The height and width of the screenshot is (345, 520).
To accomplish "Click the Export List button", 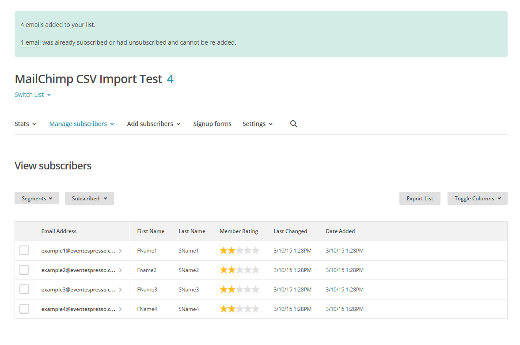I will tap(420, 198).
